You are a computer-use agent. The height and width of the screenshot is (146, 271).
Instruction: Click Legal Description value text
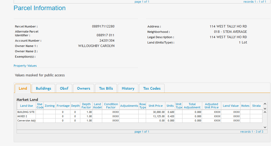click(228, 37)
